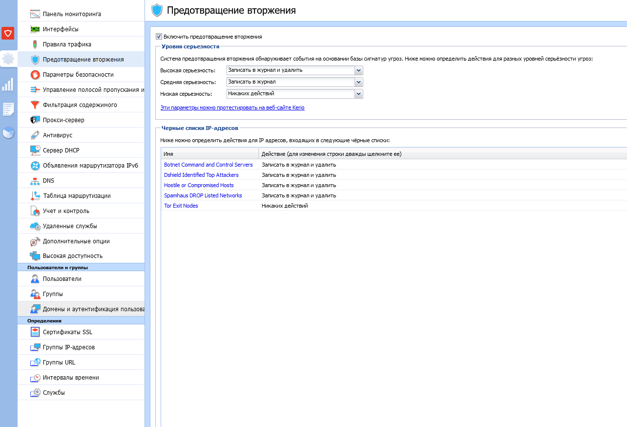Image resolution: width=627 pixels, height=427 pixels.
Task: Open Высокая серьезность action dropdown
Action: (359, 70)
